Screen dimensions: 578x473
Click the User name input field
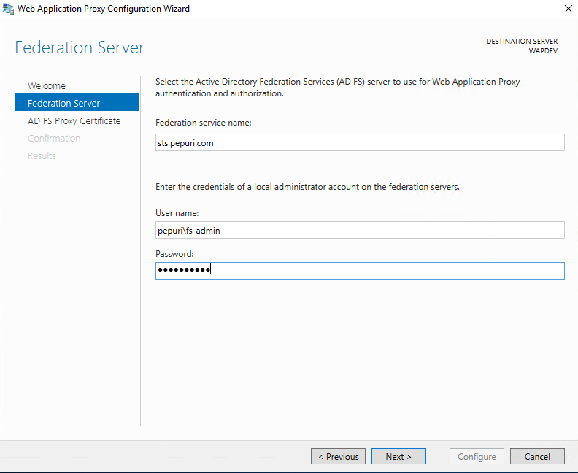360,230
